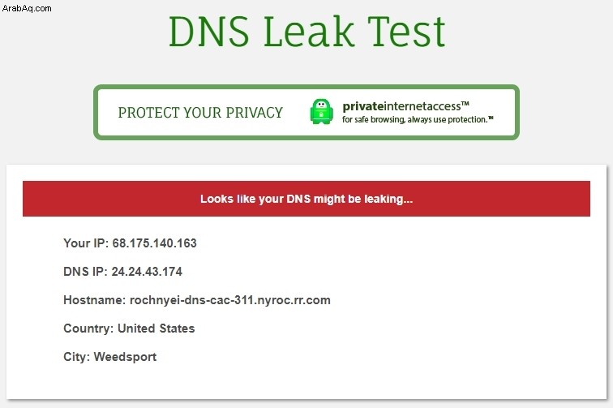This screenshot has height=408, width=613.
Task: Click the 'Hostname:' label
Action: [95, 300]
